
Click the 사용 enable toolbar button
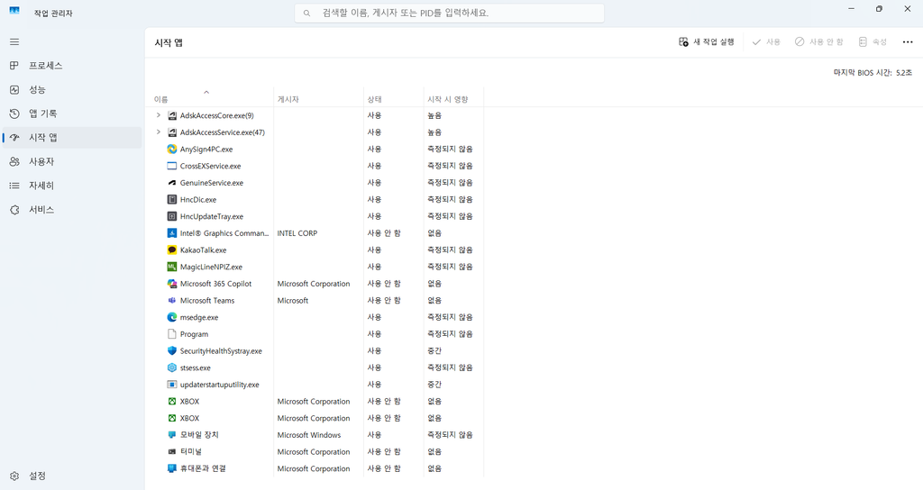coord(766,41)
